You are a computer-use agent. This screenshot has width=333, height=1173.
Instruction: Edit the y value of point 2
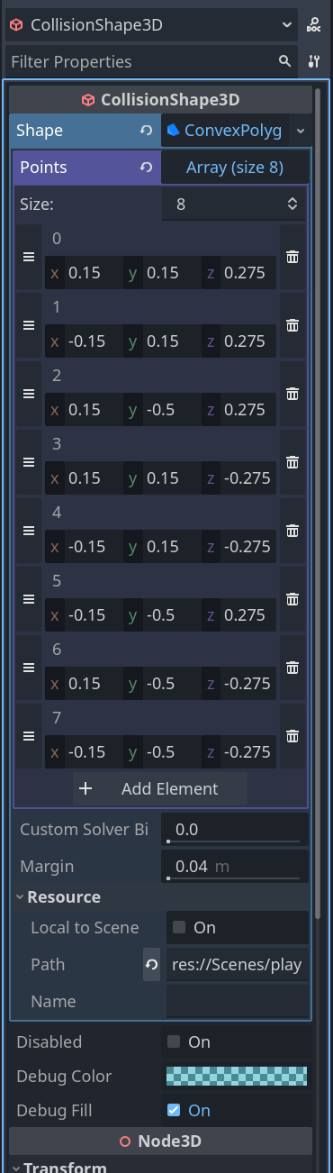pos(162,410)
